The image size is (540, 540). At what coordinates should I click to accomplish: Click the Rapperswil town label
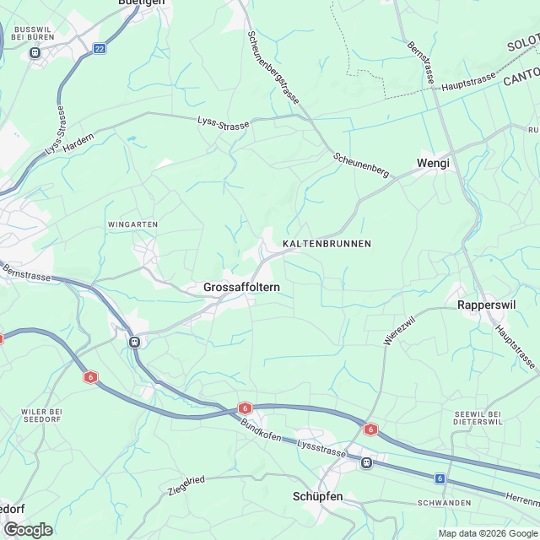coord(486,305)
